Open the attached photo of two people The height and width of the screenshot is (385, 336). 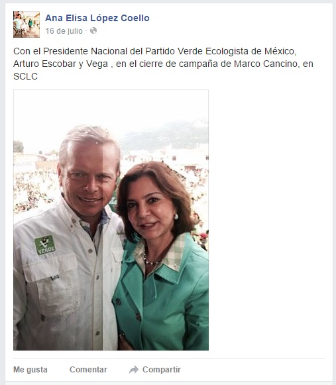click(x=111, y=220)
